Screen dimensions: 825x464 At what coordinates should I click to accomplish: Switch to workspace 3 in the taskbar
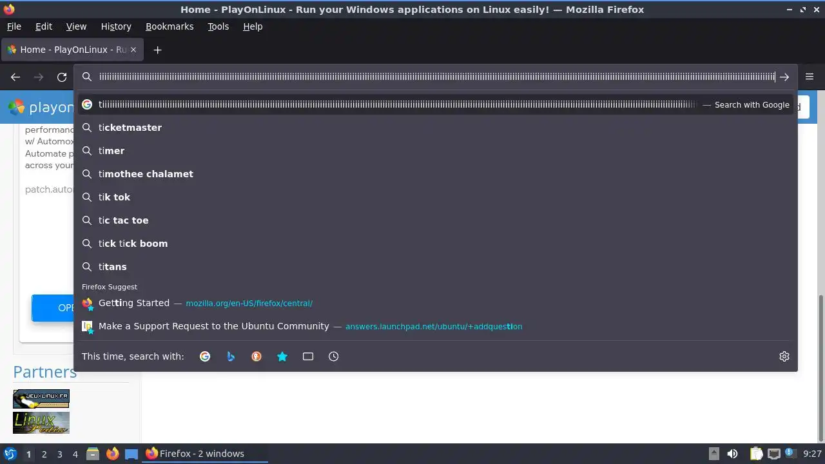tap(59, 454)
